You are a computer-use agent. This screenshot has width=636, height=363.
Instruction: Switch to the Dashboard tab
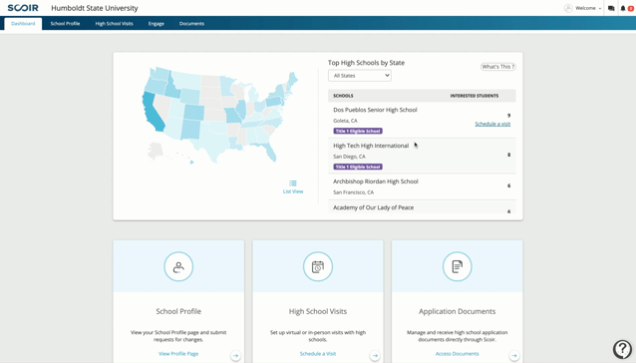23,24
